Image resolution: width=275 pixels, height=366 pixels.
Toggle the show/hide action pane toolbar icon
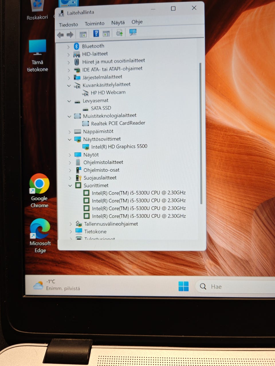click(106, 34)
